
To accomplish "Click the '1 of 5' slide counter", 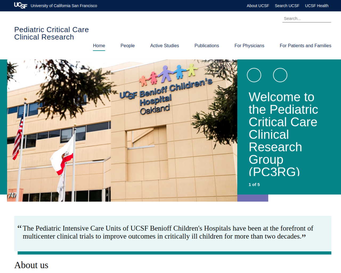I will [254, 184].
